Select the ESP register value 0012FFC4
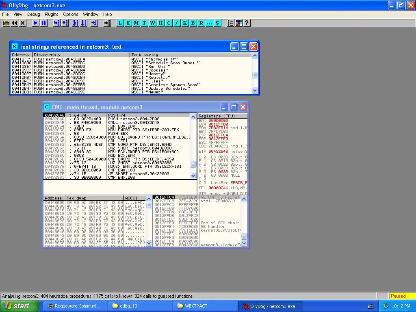416x312 pixels. [x=218, y=135]
